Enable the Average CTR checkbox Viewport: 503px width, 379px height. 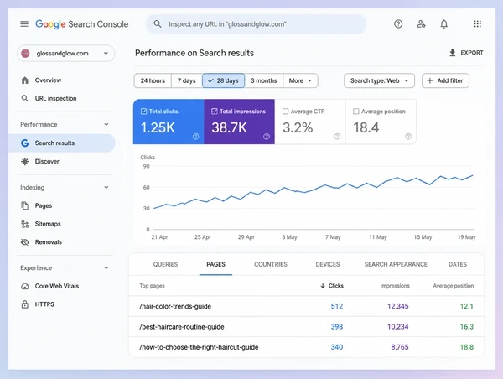tap(285, 112)
